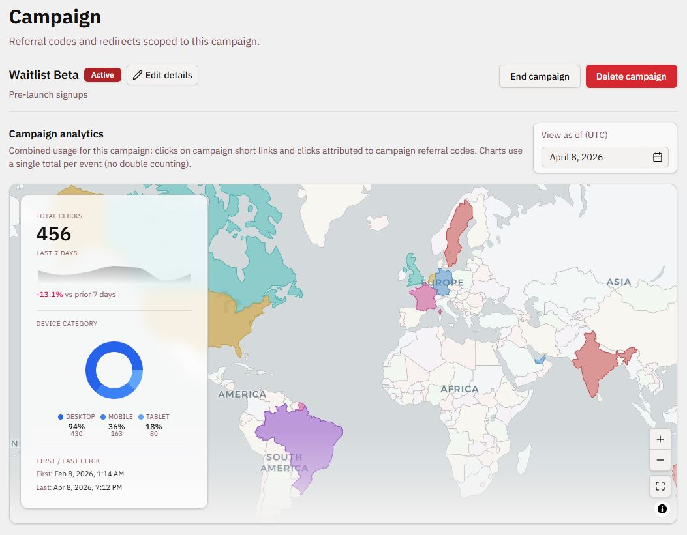Toggle fullscreen map view
The height and width of the screenshot is (535, 687).
tap(660, 486)
